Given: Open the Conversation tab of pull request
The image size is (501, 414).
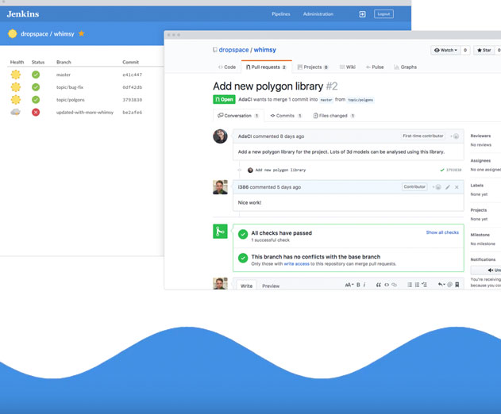Looking at the screenshot, I should point(238,116).
